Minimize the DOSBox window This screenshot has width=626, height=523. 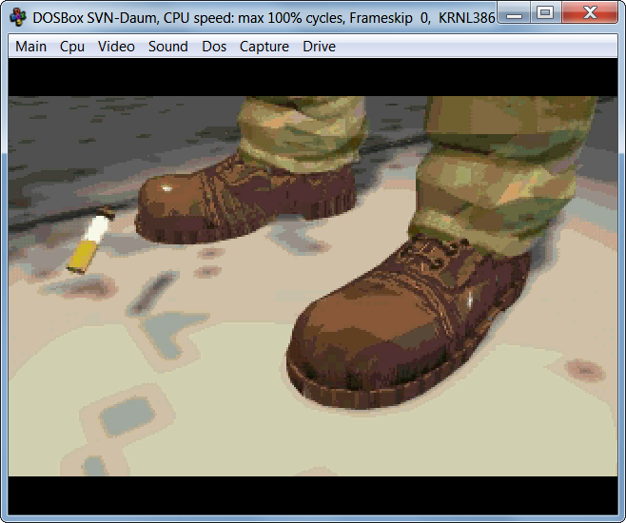(515, 12)
